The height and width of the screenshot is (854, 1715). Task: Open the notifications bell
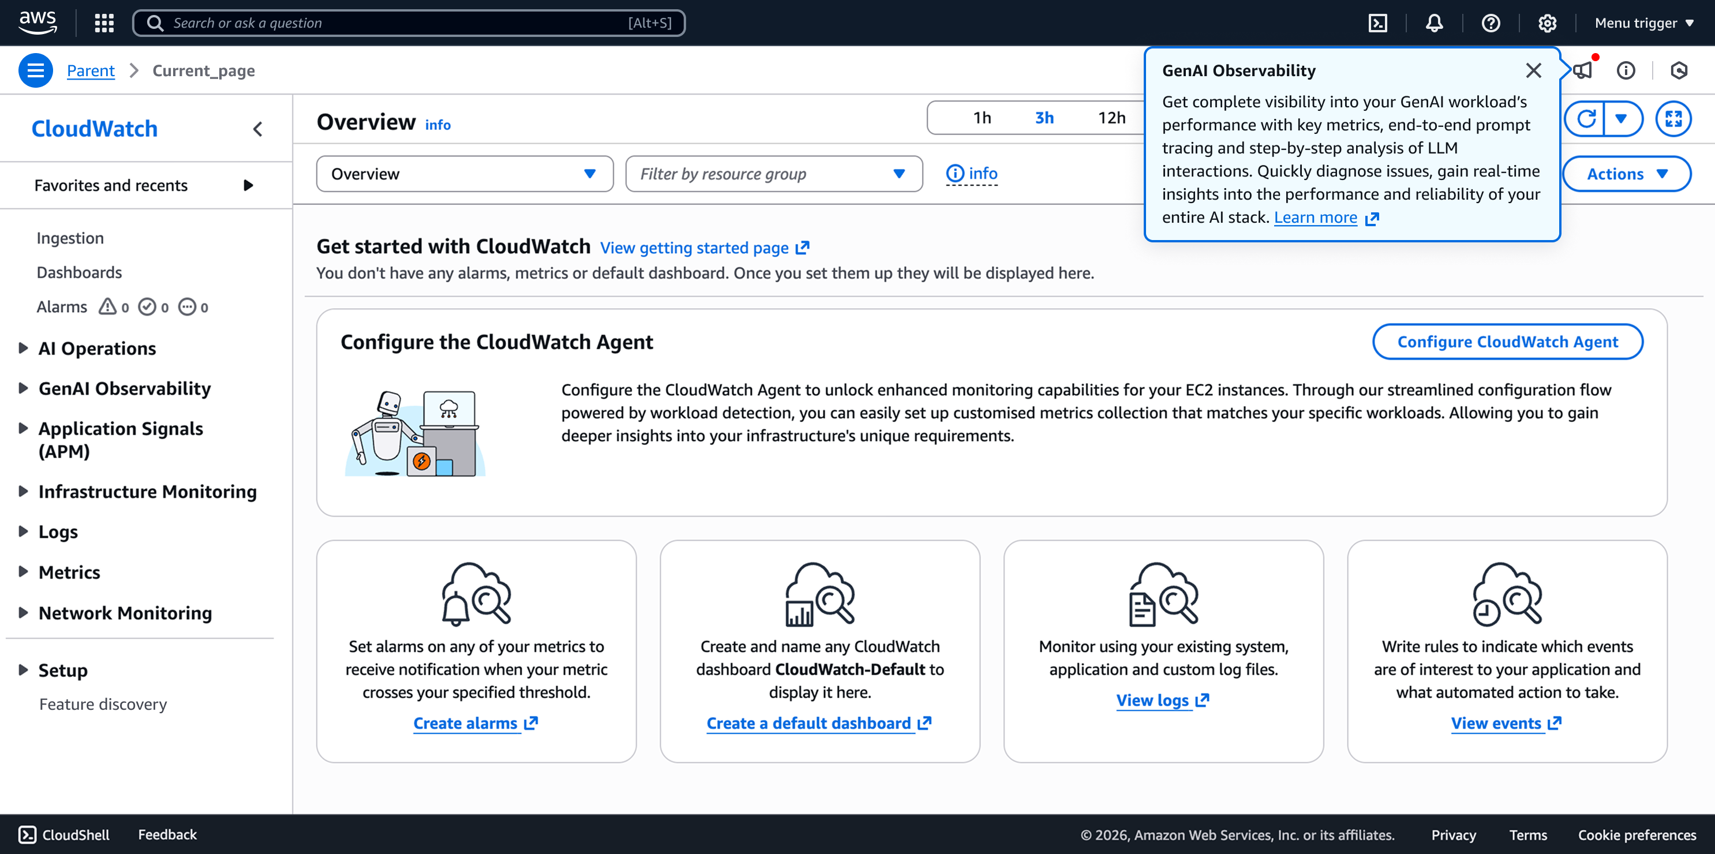tap(1434, 23)
